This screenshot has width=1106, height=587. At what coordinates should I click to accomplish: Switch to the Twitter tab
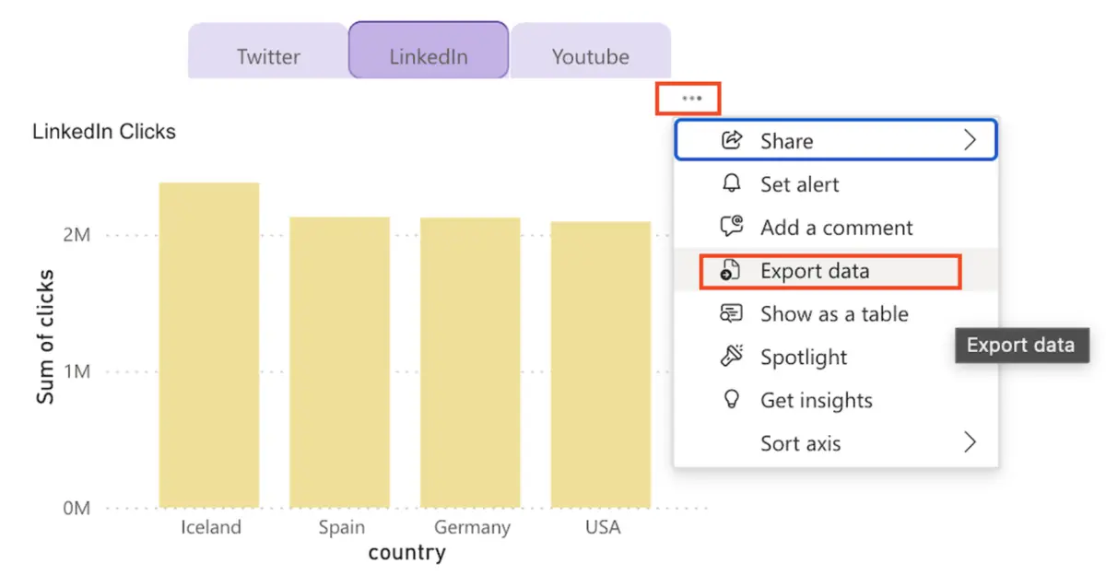click(x=268, y=52)
